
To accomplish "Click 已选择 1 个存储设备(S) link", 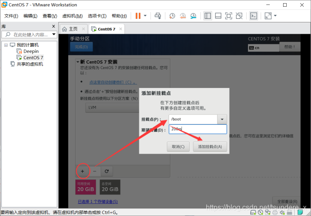I will pos(98,202).
